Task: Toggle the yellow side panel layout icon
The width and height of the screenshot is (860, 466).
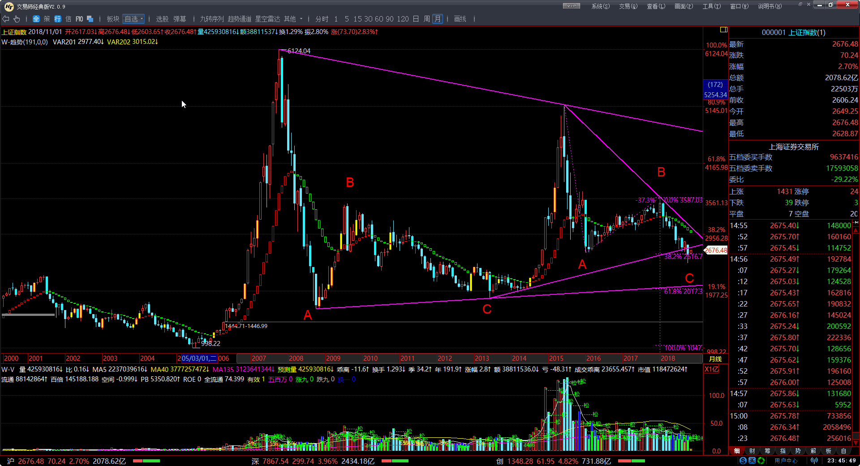Action: [x=723, y=30]
